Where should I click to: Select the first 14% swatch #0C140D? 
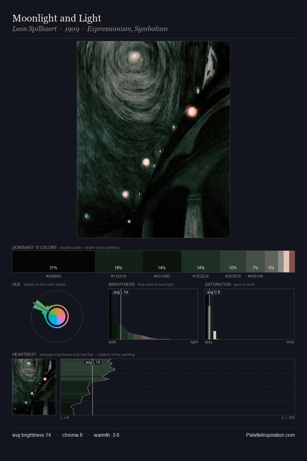click(x=162, y=262)
